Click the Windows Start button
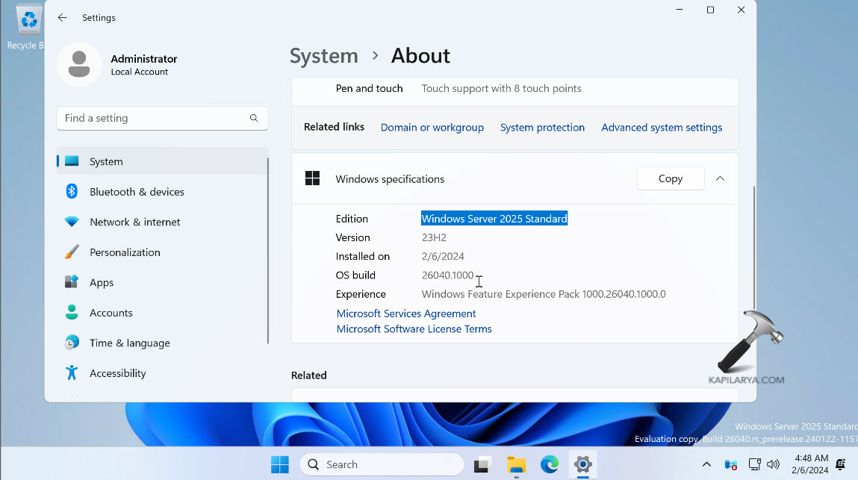 click(280, 464)
